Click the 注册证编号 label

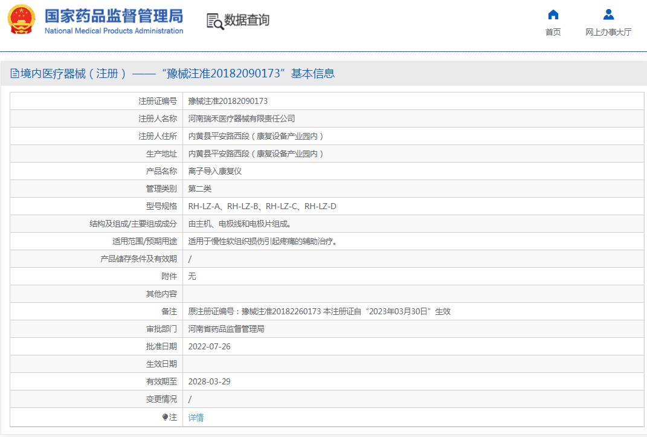[x=158, y=101]
